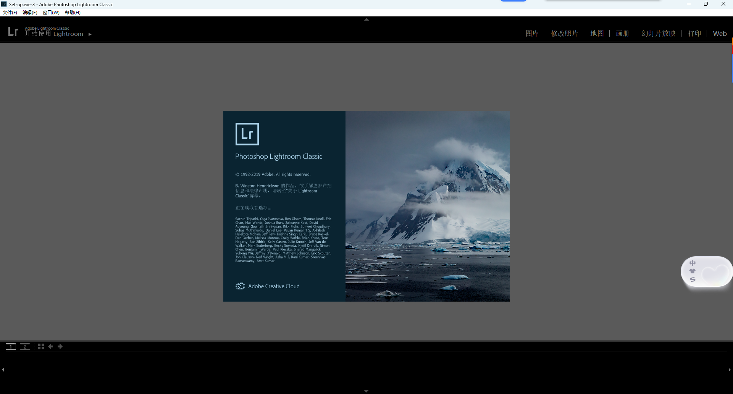Click the shirt-shaped skin icon on the input toolbar
This screenshot has width=733, height=394.
point(693,271)
